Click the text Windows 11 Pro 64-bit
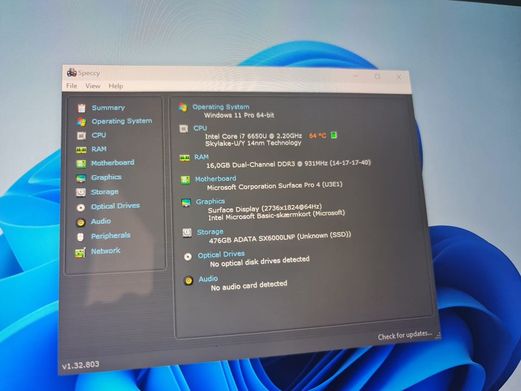The image size is (521, 391). (x=239, y=115)
